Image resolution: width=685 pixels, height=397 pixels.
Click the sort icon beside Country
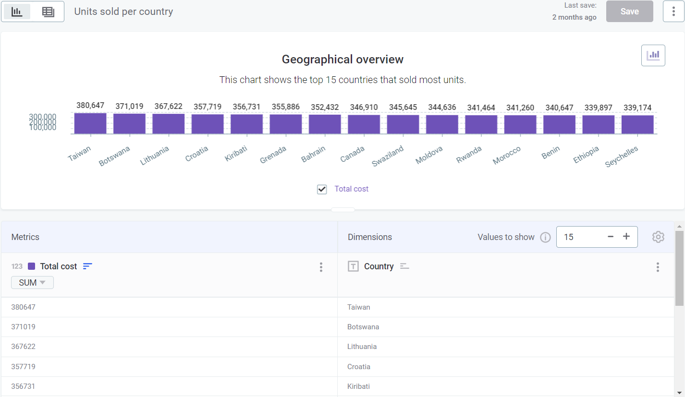coord(404,266)
